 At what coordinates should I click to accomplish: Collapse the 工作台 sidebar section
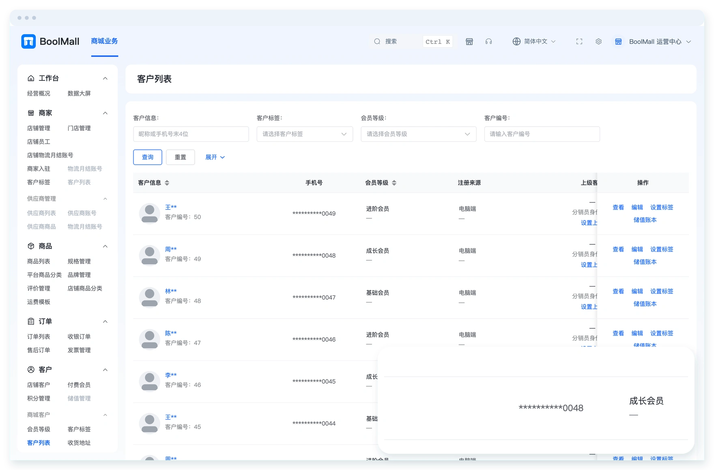(105, 78)
